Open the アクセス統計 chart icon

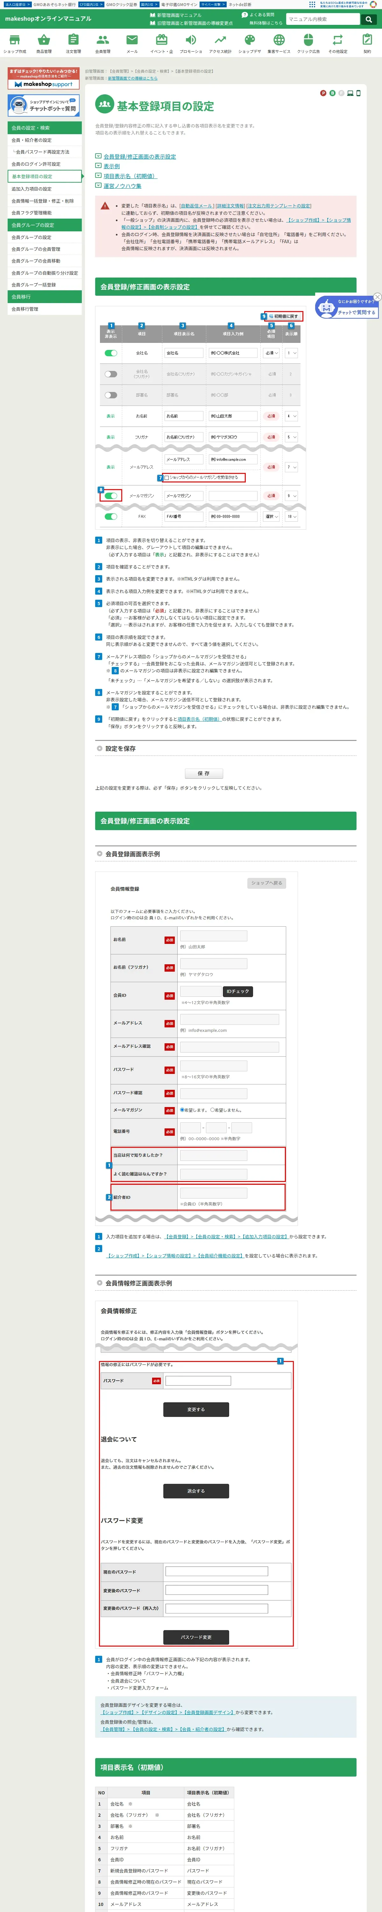[x=220, y=40]
